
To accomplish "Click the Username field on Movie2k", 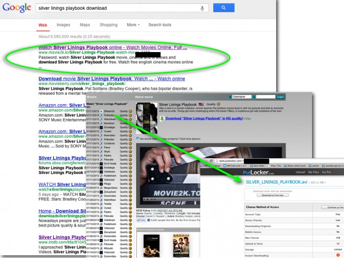I will point(242,97).
